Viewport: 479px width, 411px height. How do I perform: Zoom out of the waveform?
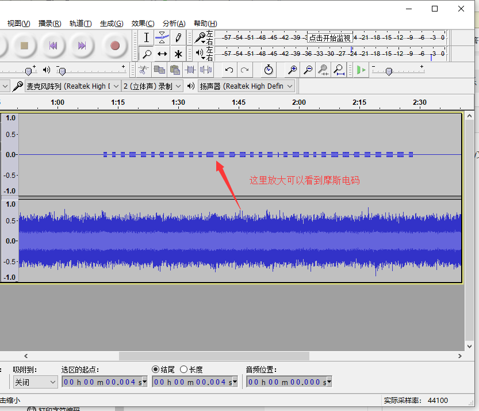pyautogui.click(x=308, y=70)
